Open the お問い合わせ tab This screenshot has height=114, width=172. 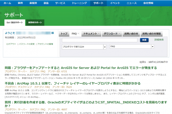(x=131, y=34)
